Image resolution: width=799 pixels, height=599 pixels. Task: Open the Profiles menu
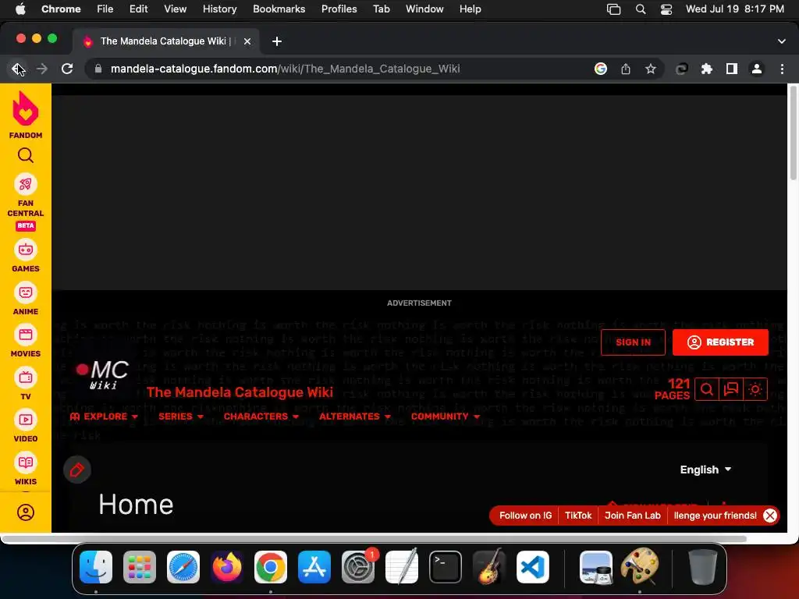point(339,9)
